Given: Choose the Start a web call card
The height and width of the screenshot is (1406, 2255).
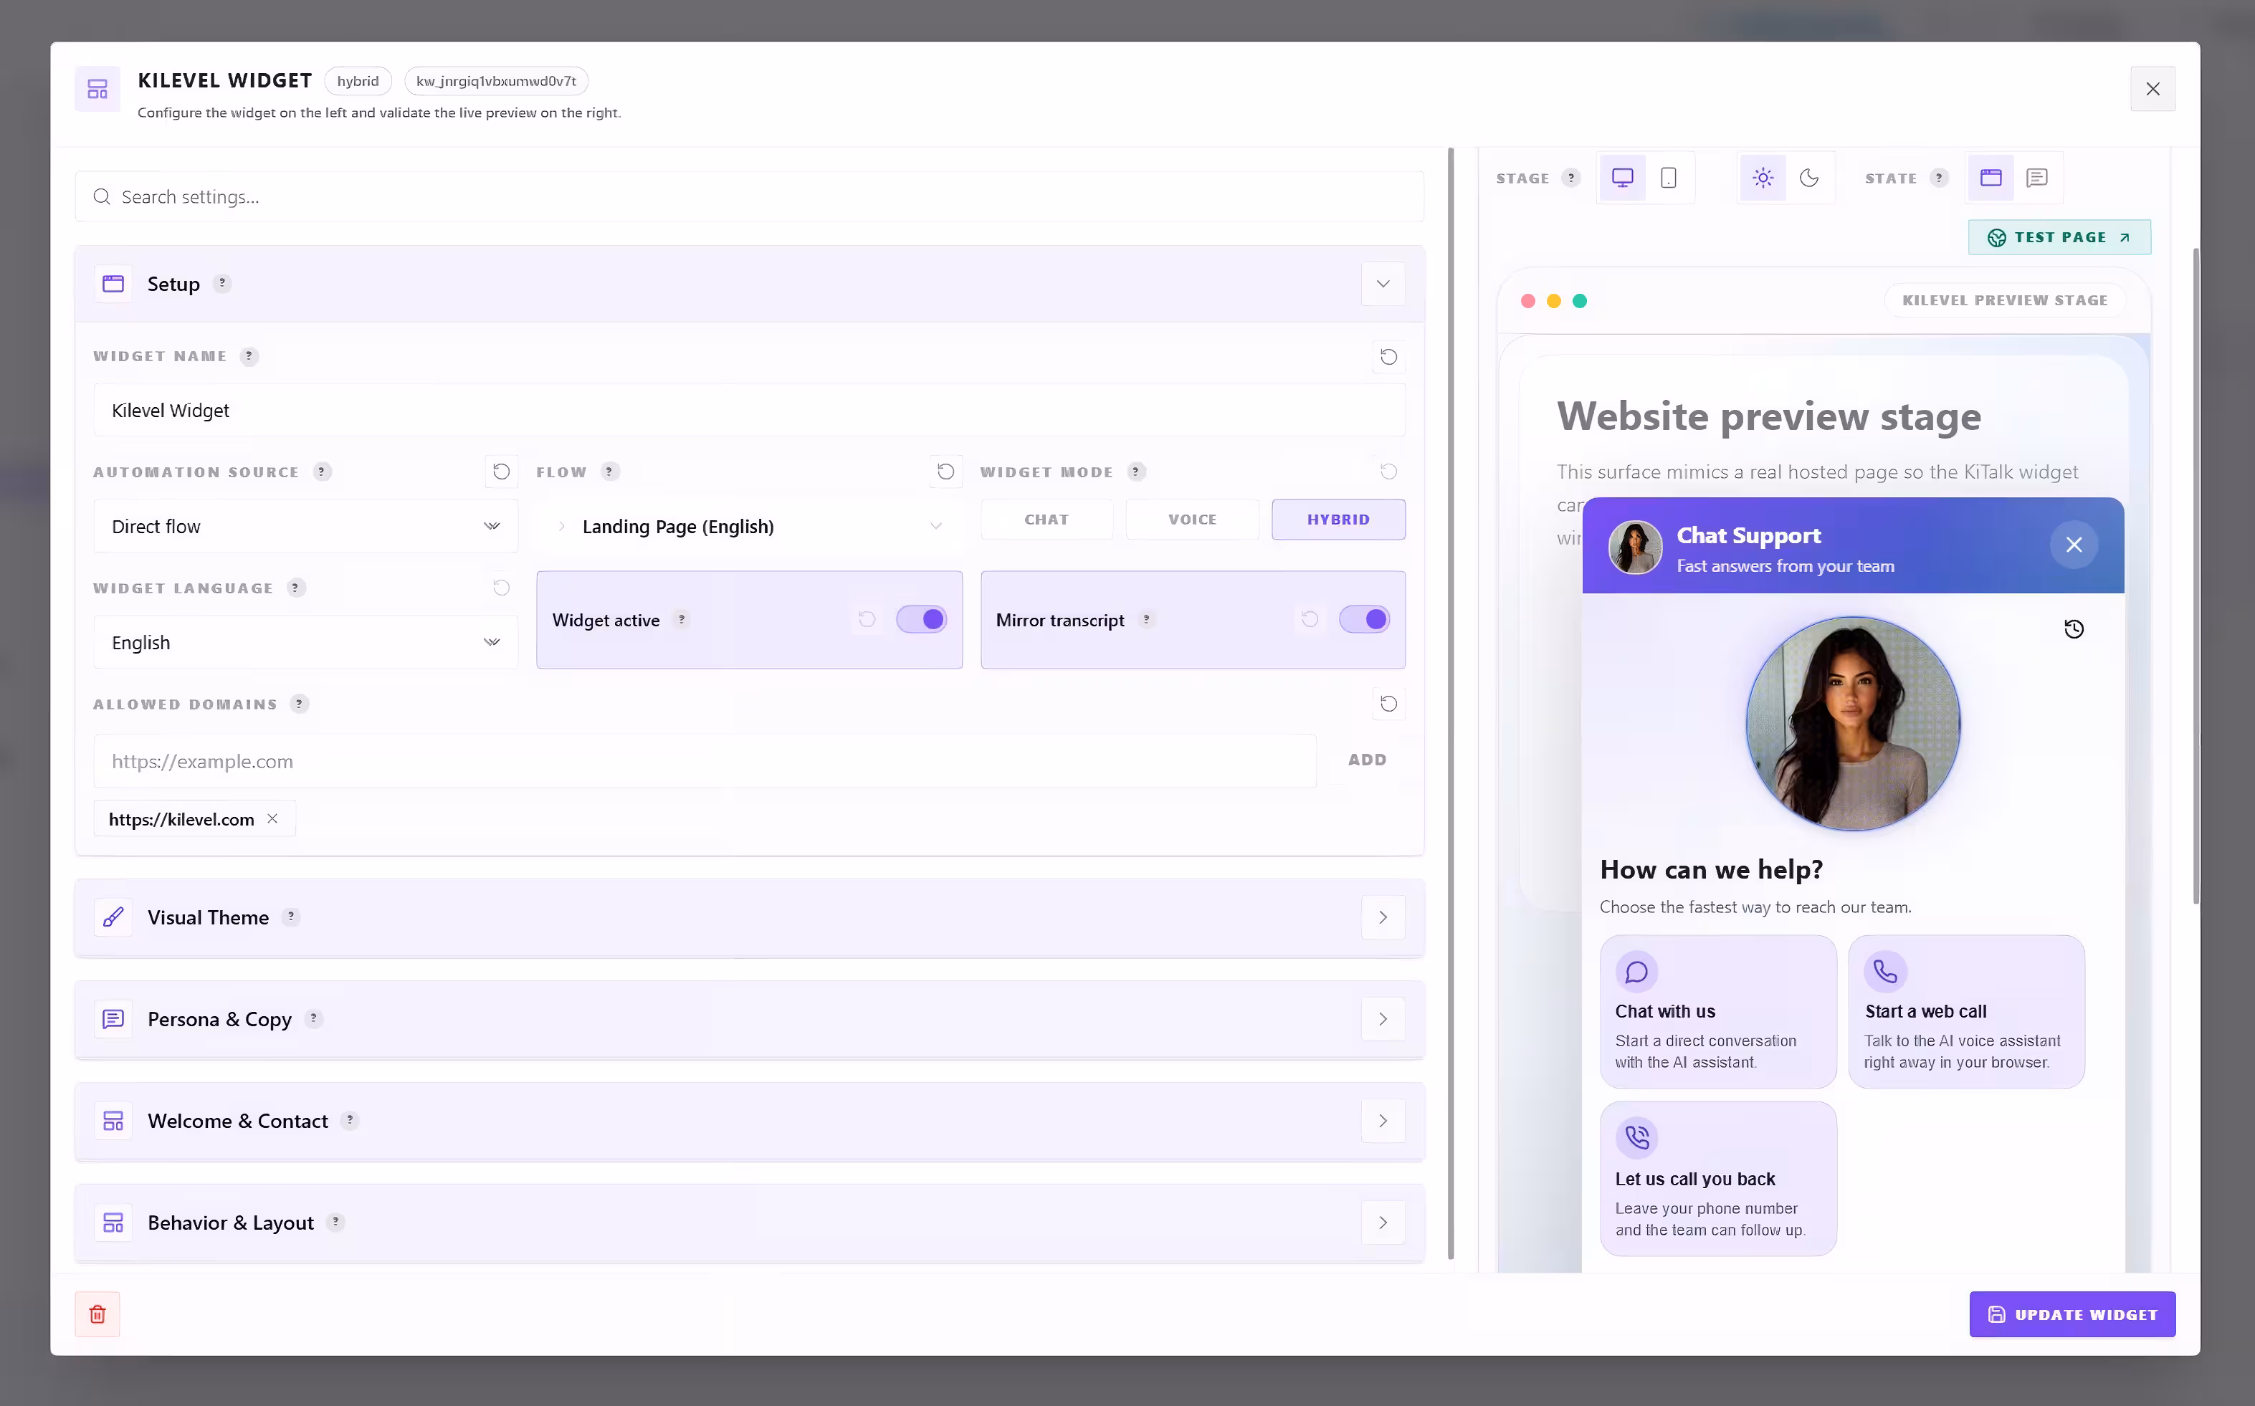Looking at the screenshot, I should [x=1966, y=1012].
